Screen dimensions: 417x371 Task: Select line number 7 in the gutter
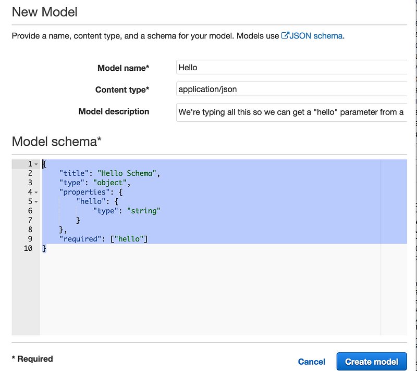pyautogui.click(x=30, y=220)
